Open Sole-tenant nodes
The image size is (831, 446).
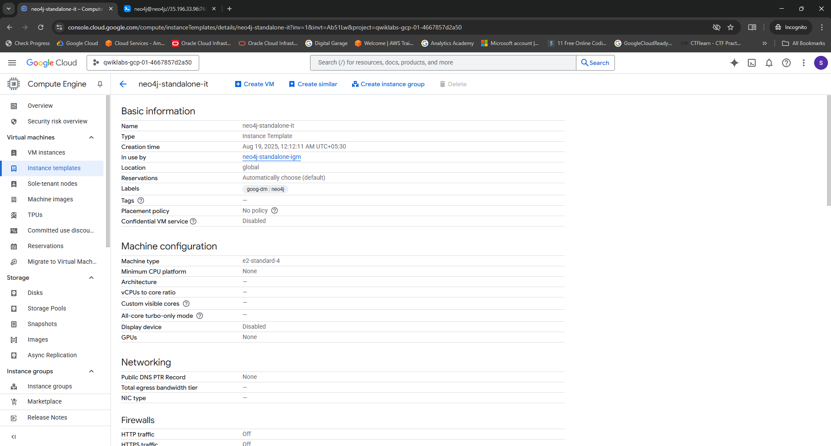pyautogui.click(x=52, y=184)
